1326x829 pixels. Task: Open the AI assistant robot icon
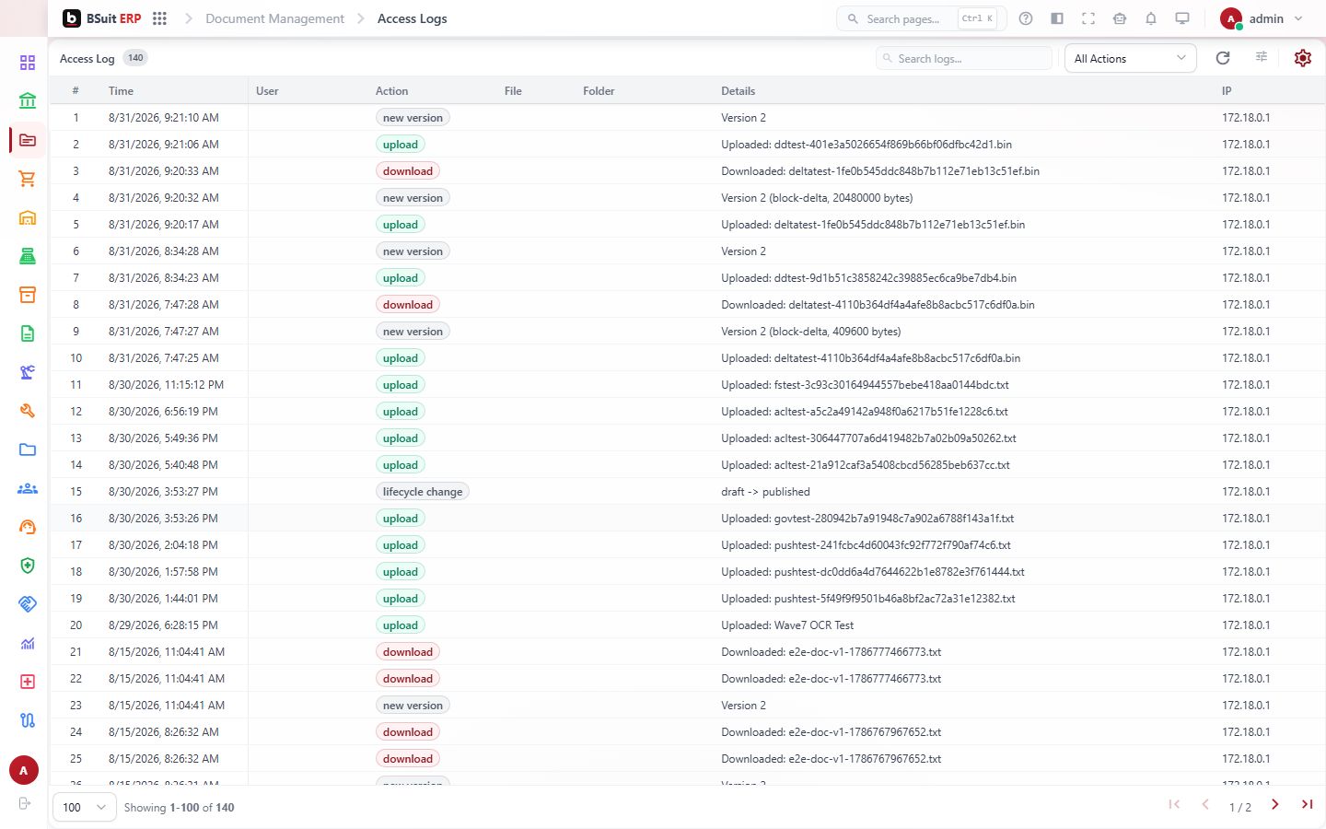point(1120,18)
